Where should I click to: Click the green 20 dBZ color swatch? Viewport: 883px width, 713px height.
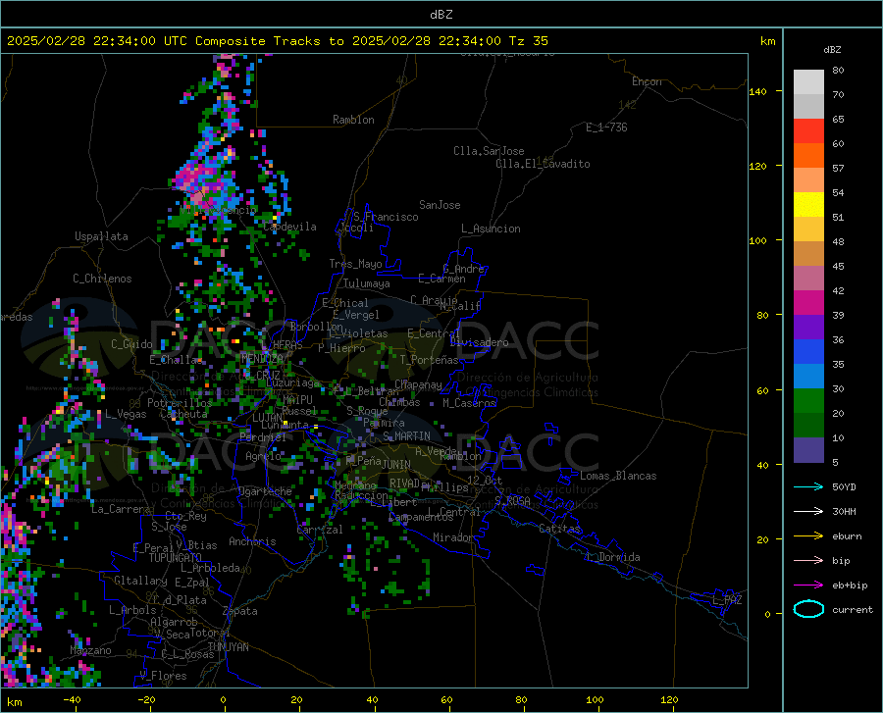pyautogui.click(x=808, y=401)
